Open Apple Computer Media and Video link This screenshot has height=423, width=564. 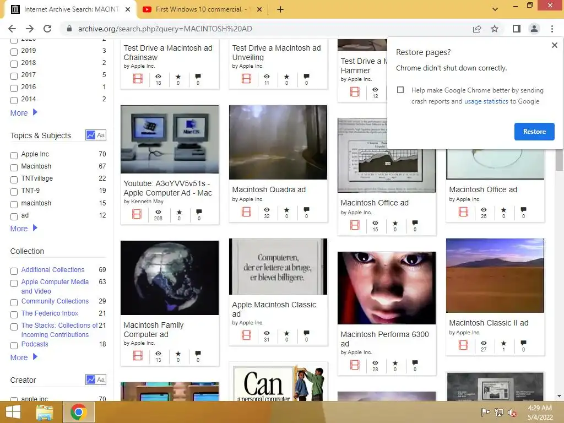click(x=55, y=286)
